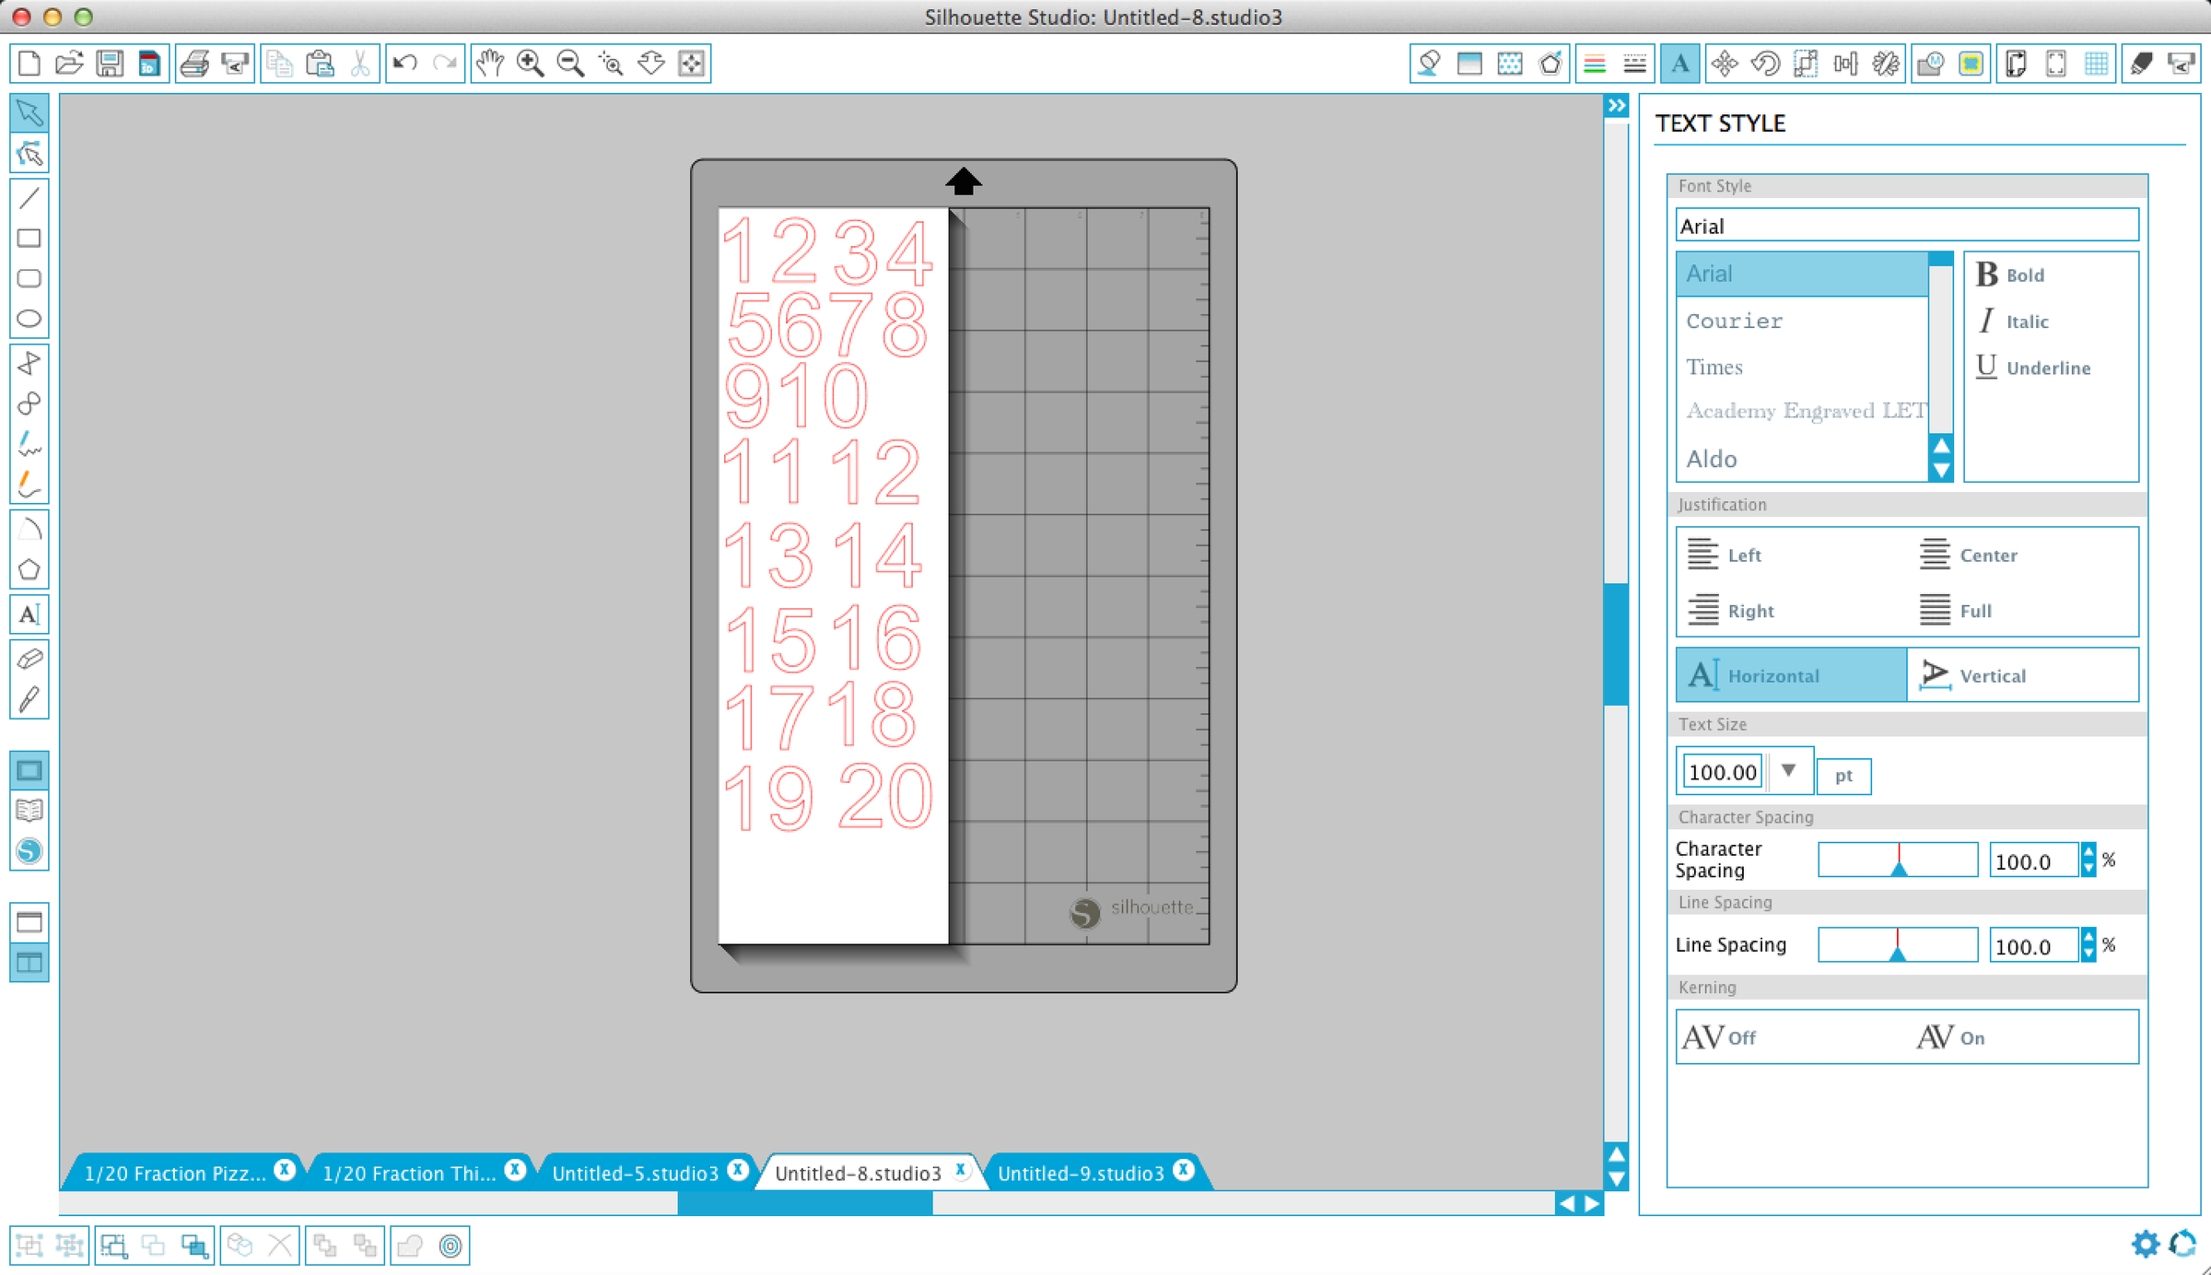
Task: Click the Zoom In magnifier
Action: pos(530,64)
